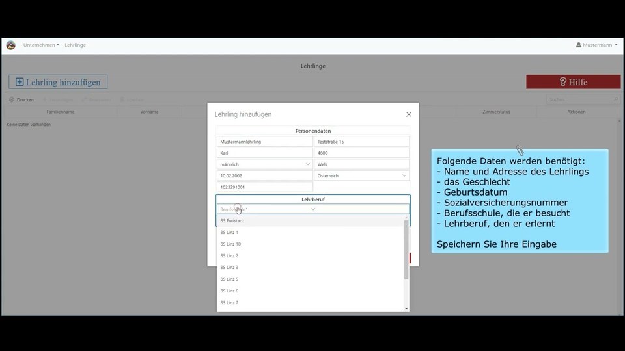Select BS Linz 2 option
This screenshot has height=351, width=625.
pos(310,255)
